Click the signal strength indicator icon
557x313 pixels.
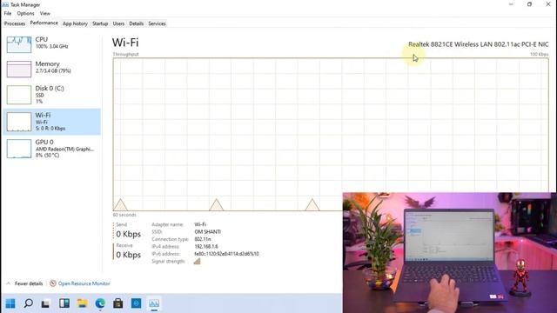197,261
